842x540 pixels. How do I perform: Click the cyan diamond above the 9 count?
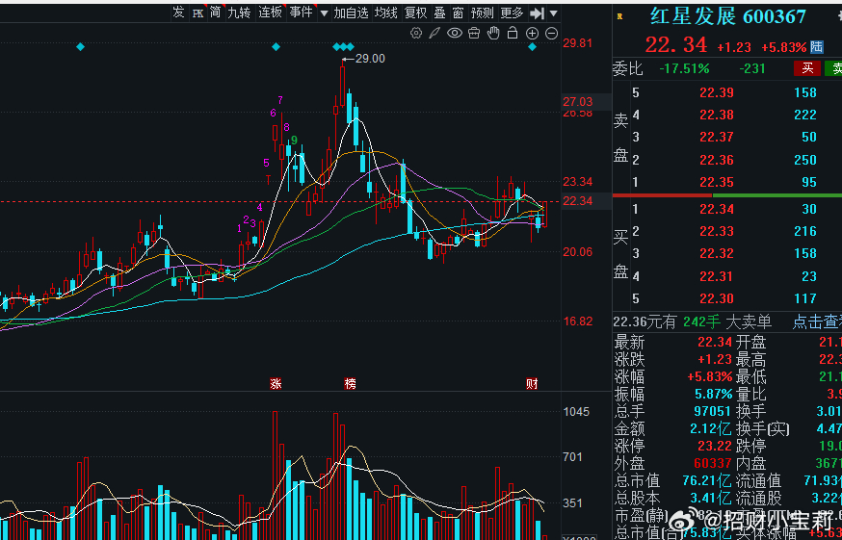click(276, 47)
